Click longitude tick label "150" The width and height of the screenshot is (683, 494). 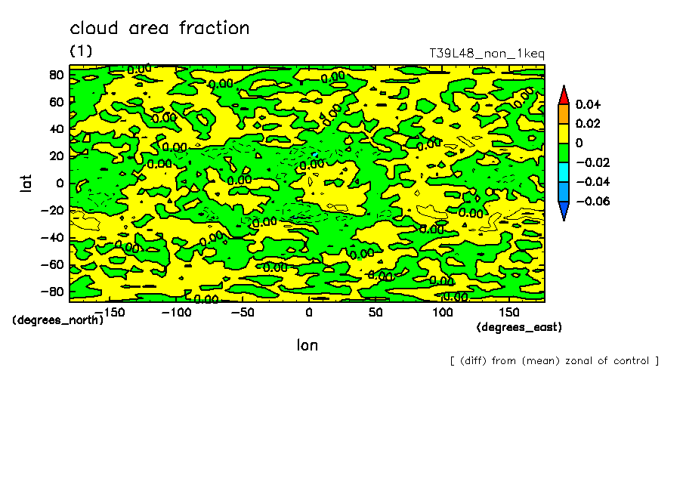coord(509,313)
